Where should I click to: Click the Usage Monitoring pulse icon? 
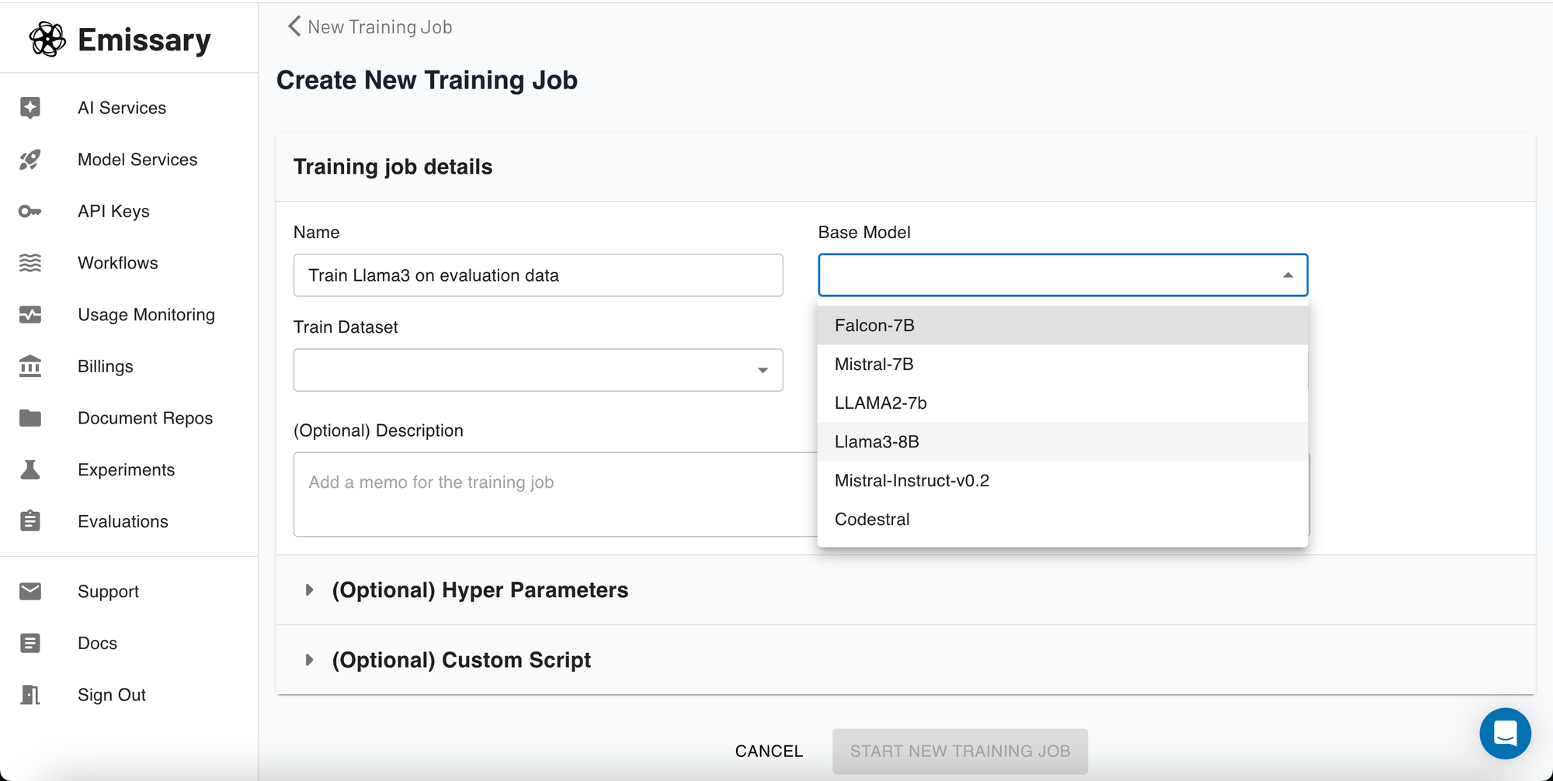coord(30,315)
